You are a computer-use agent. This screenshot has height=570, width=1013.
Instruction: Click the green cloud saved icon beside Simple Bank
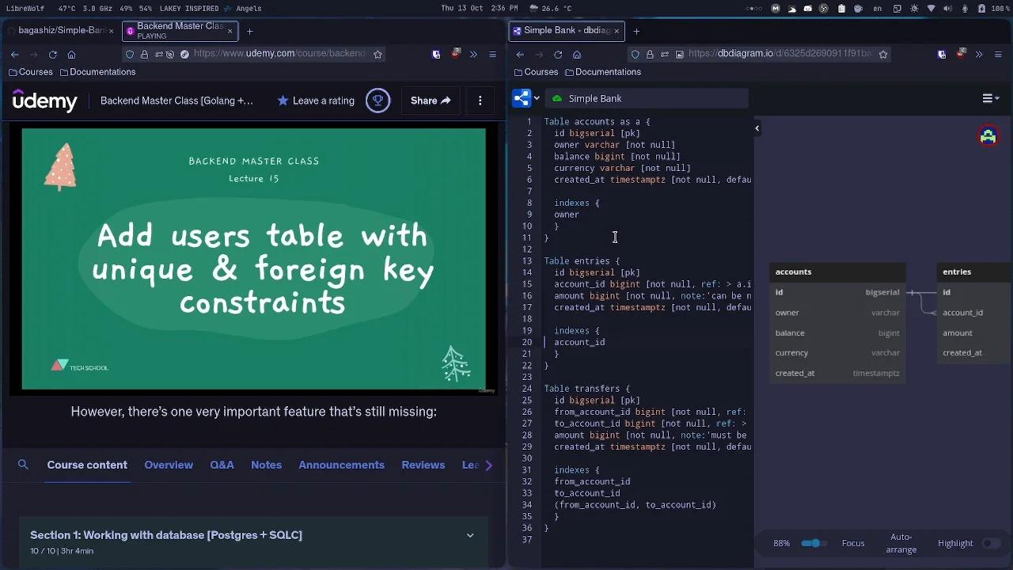coord(556,98)
